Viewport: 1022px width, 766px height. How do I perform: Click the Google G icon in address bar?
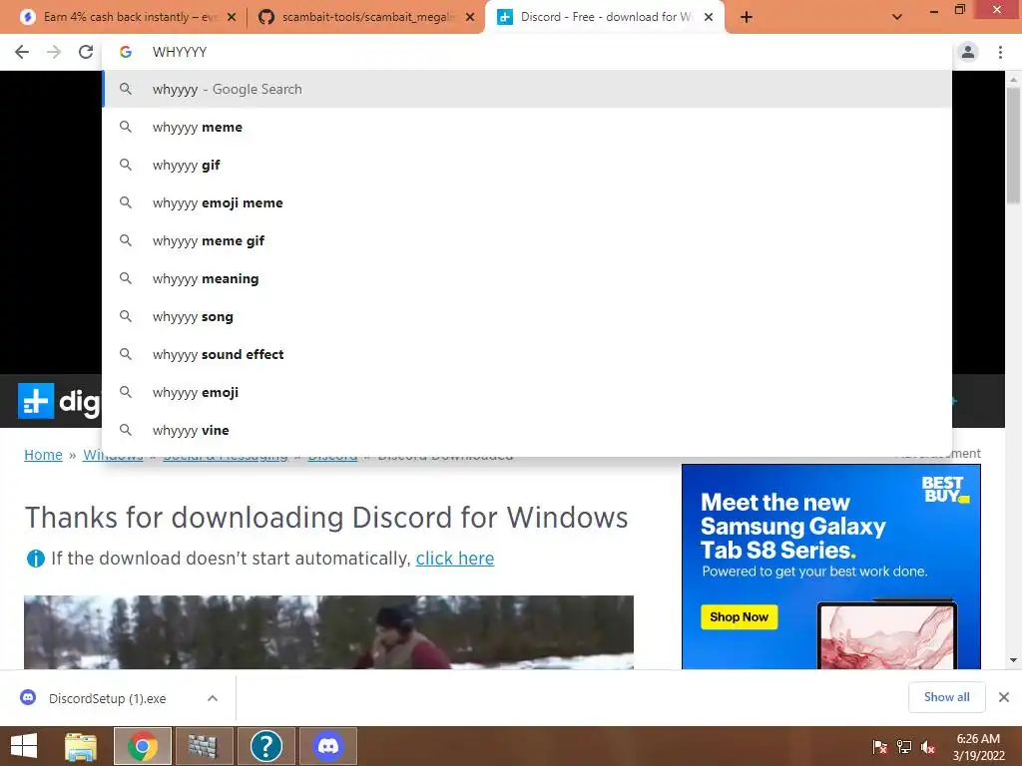[x=126, y=52]
